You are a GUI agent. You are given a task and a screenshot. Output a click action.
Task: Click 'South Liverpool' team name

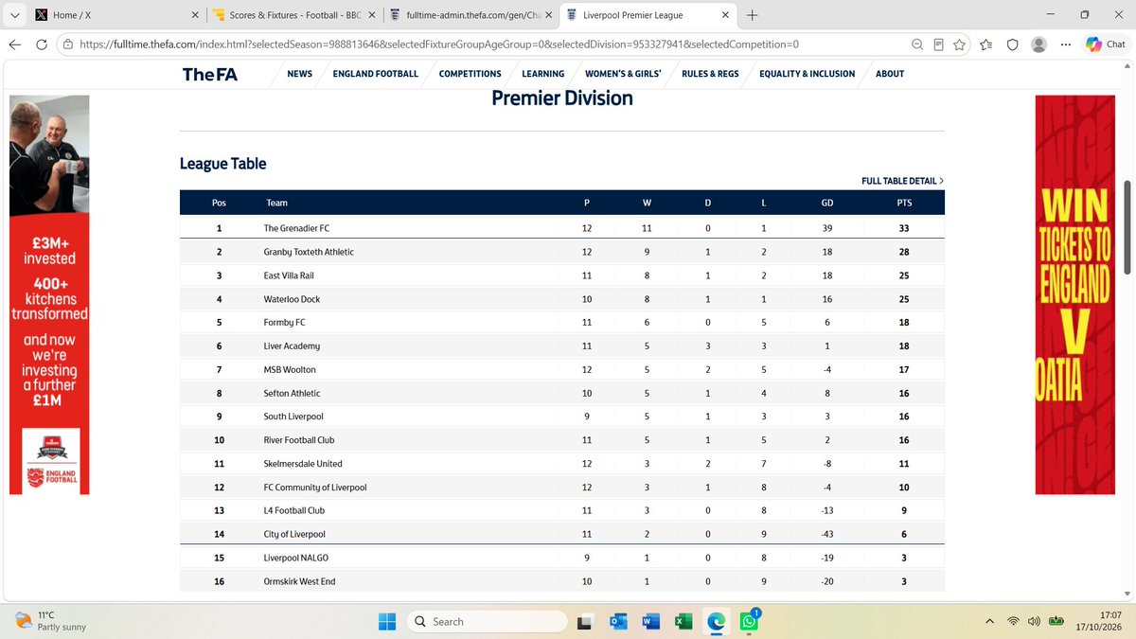(x=294, y=417)
